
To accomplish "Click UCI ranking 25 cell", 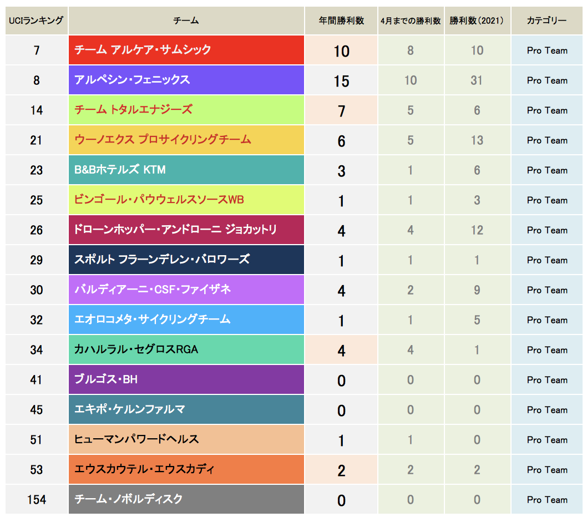I will pos(36,200).
